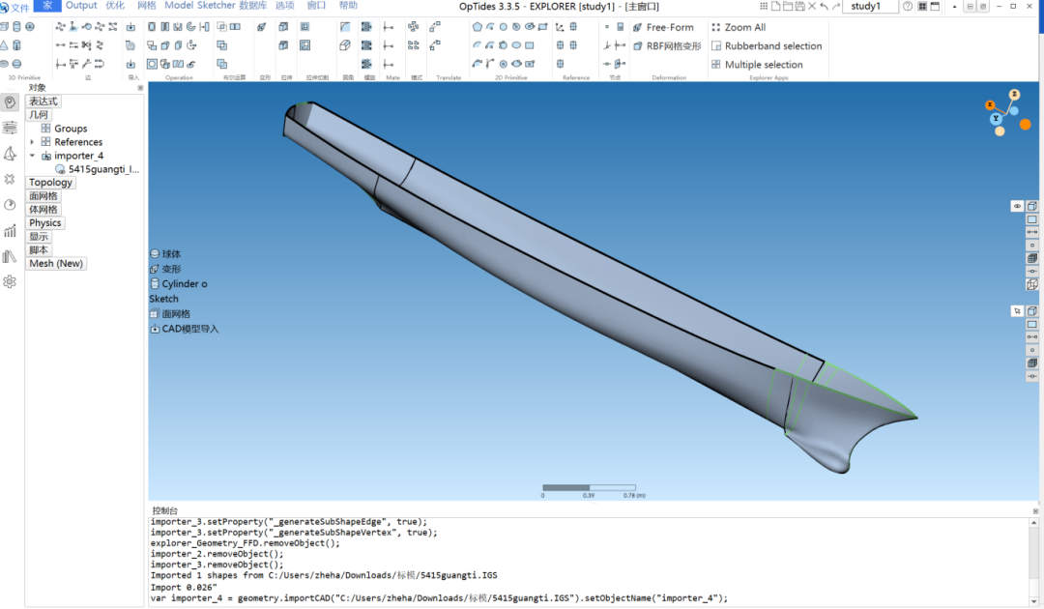Open the settings gear sidebar icon

[x=10, y=281]
